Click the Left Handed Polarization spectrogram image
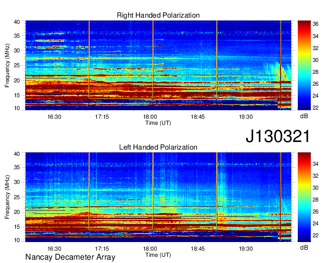Screen dimensions: 324x263 pos(158,197)
